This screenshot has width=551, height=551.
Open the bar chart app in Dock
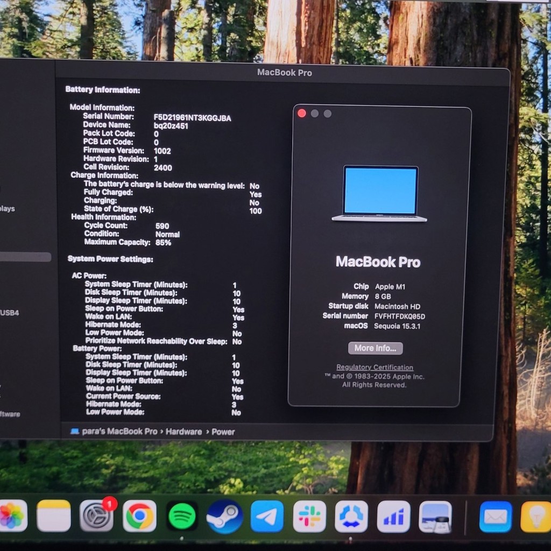[393, 517]
